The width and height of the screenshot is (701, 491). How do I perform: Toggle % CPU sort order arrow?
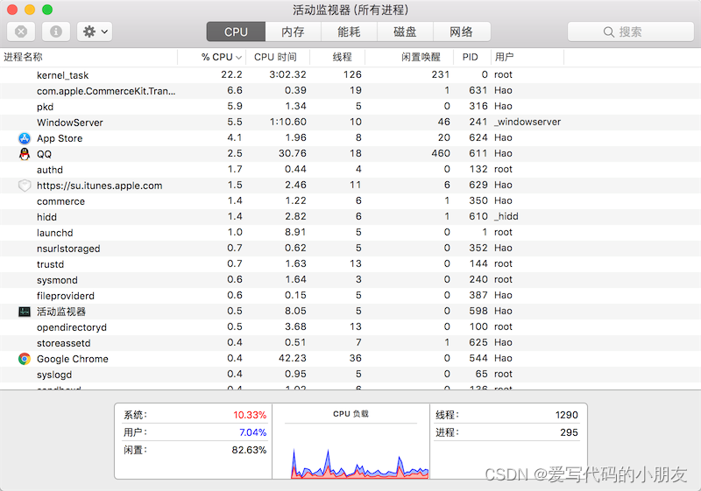point(238,57)
